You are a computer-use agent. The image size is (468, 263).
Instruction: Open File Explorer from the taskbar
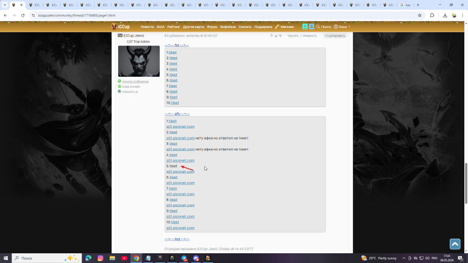112,258
